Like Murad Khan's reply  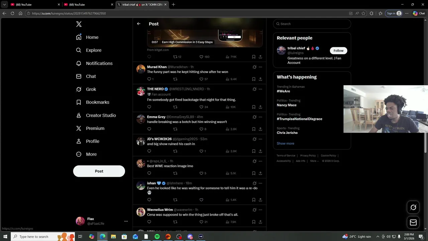pos(201,79)
